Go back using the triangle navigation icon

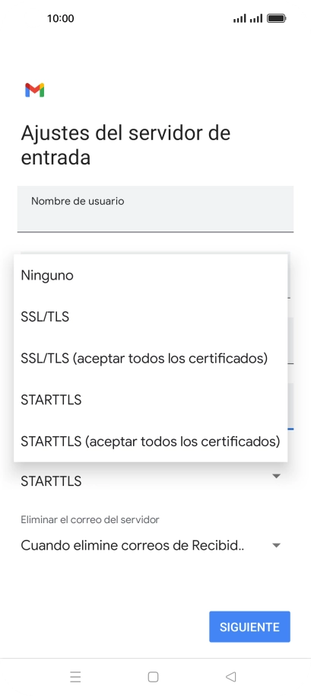point(230,677)
